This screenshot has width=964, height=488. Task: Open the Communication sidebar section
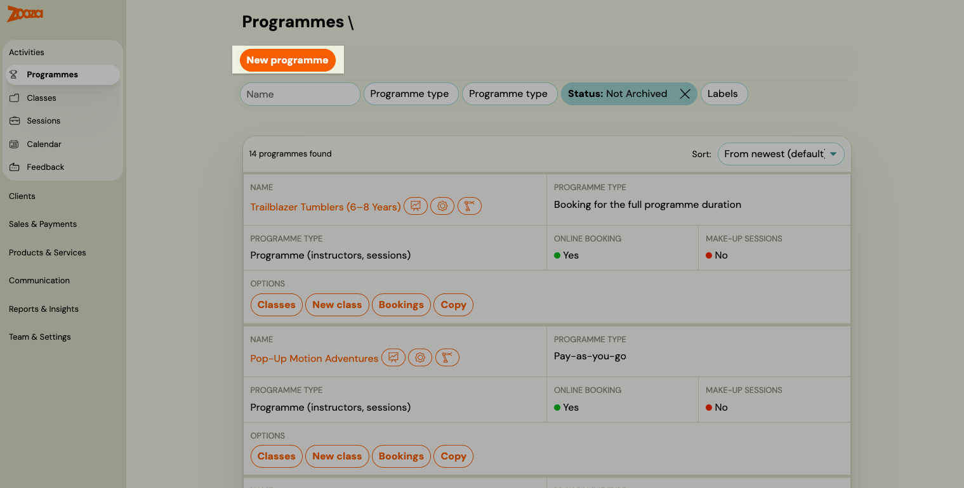pyautogui.click(x=39, y=280)
